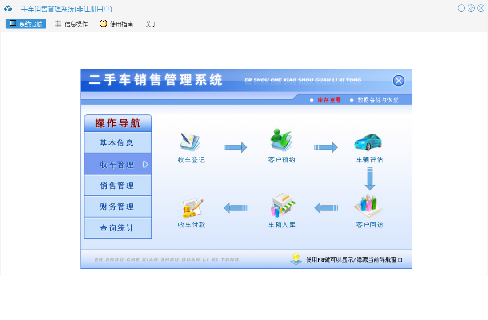Image resolution: width=488 pixels, height=320 pixels.
Task: Open the 收车登记 notepad icon
Action: (190, 142)
